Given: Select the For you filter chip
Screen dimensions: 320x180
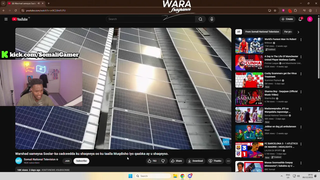Looking at the screenshot, I should click(288, 32).
